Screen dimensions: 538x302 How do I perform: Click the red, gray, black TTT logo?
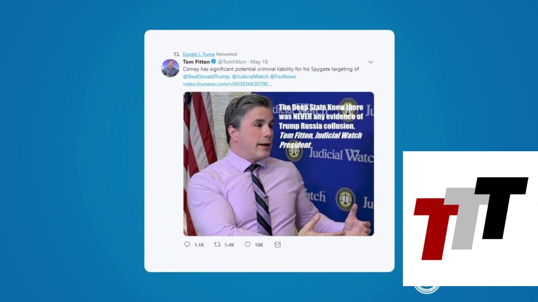(471, 218)
